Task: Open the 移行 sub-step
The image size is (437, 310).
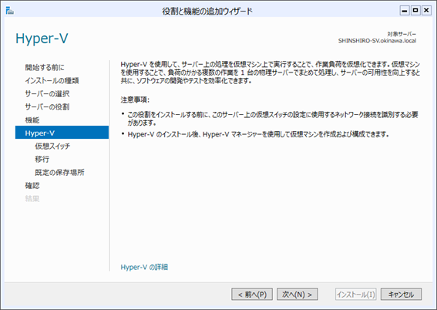Action: 42,159
